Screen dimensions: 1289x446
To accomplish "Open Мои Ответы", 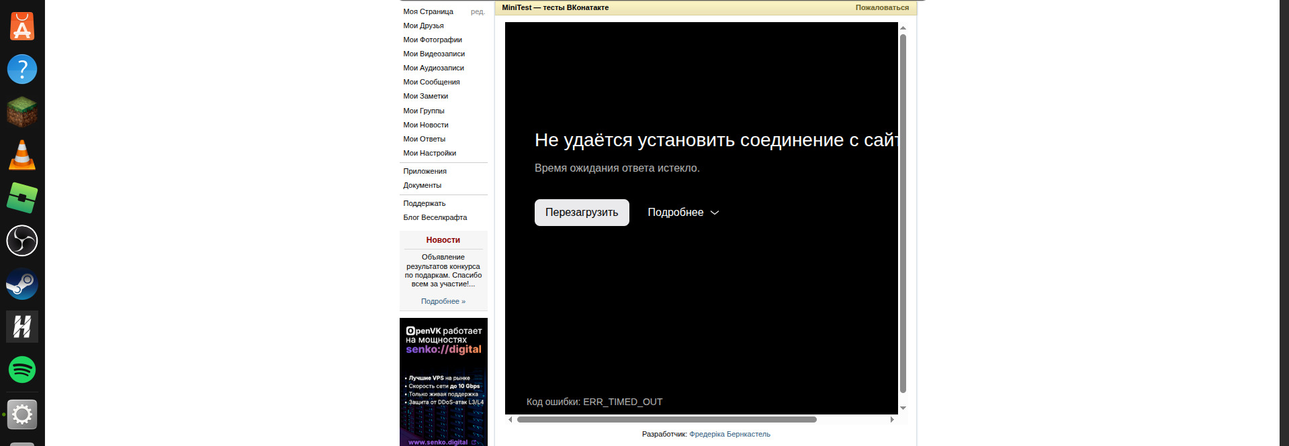I will click(x=424, y=139).
